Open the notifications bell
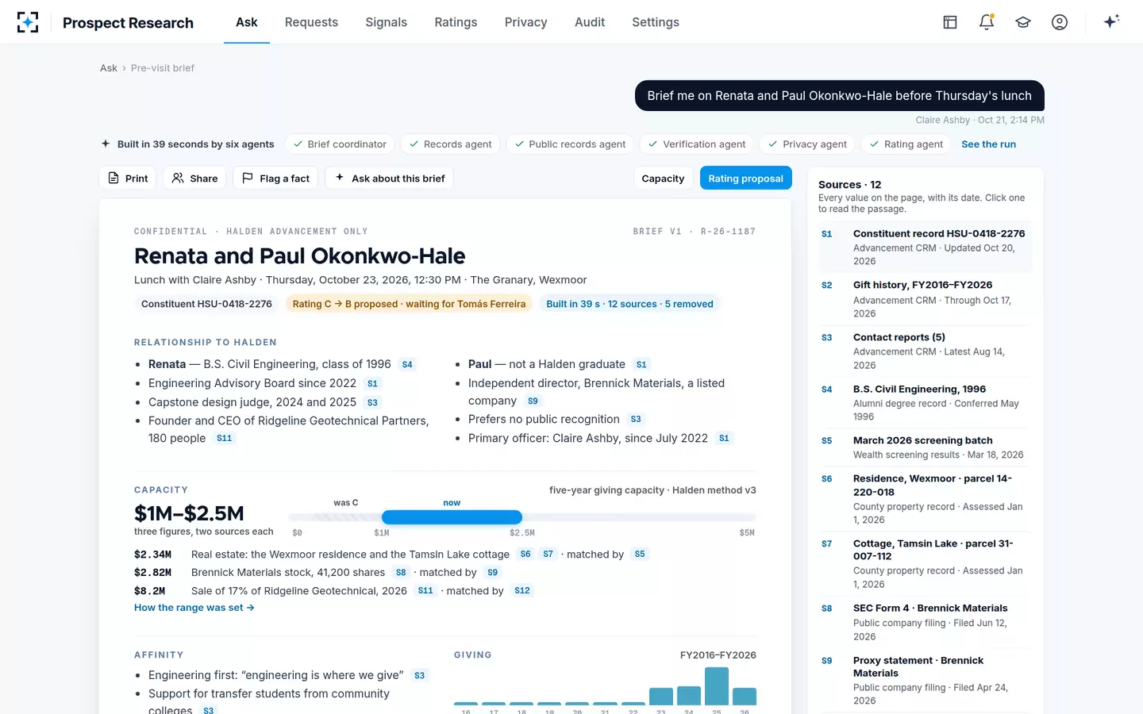 pyautogui.click(x=987, y=22)
